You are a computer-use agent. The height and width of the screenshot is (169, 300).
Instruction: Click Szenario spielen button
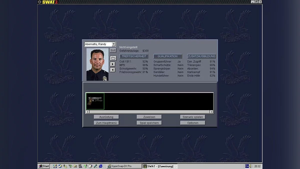[x=193, y=117]
